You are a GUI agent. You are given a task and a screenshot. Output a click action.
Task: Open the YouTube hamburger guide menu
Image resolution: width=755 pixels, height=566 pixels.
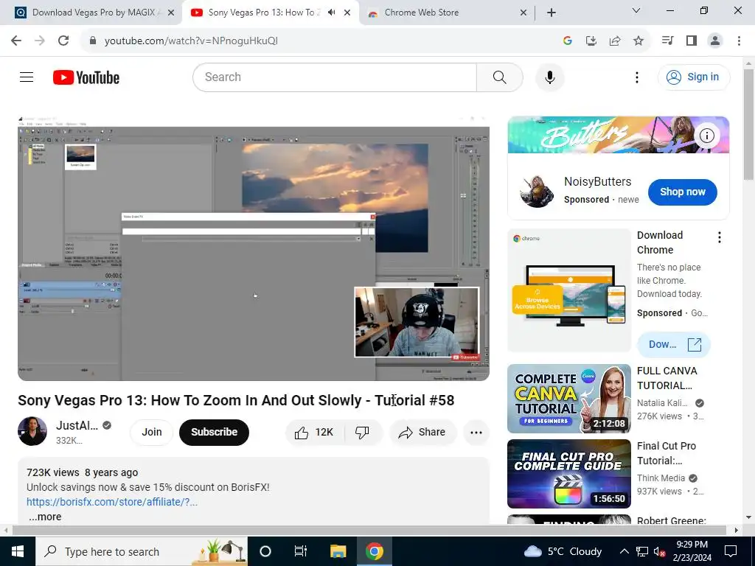[27, 77]
